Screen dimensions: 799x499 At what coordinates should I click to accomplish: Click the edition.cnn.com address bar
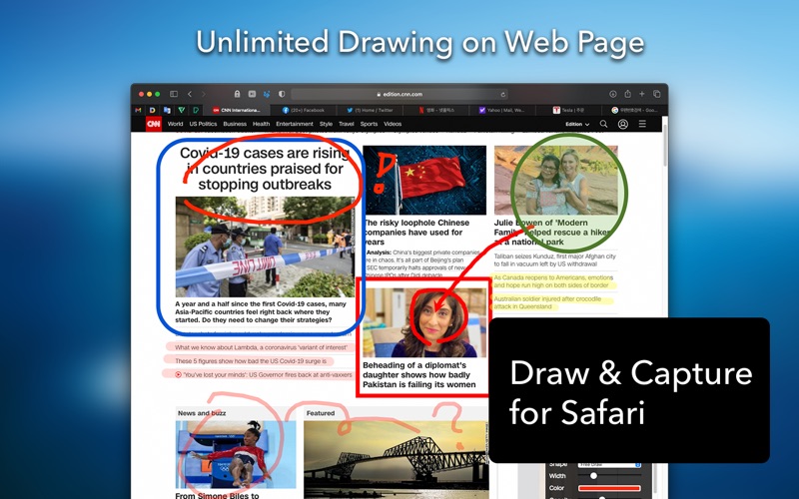[400, 94]
